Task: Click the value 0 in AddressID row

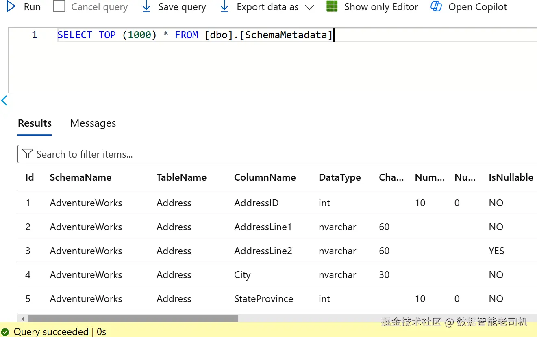Action: (x=457, y=203)
